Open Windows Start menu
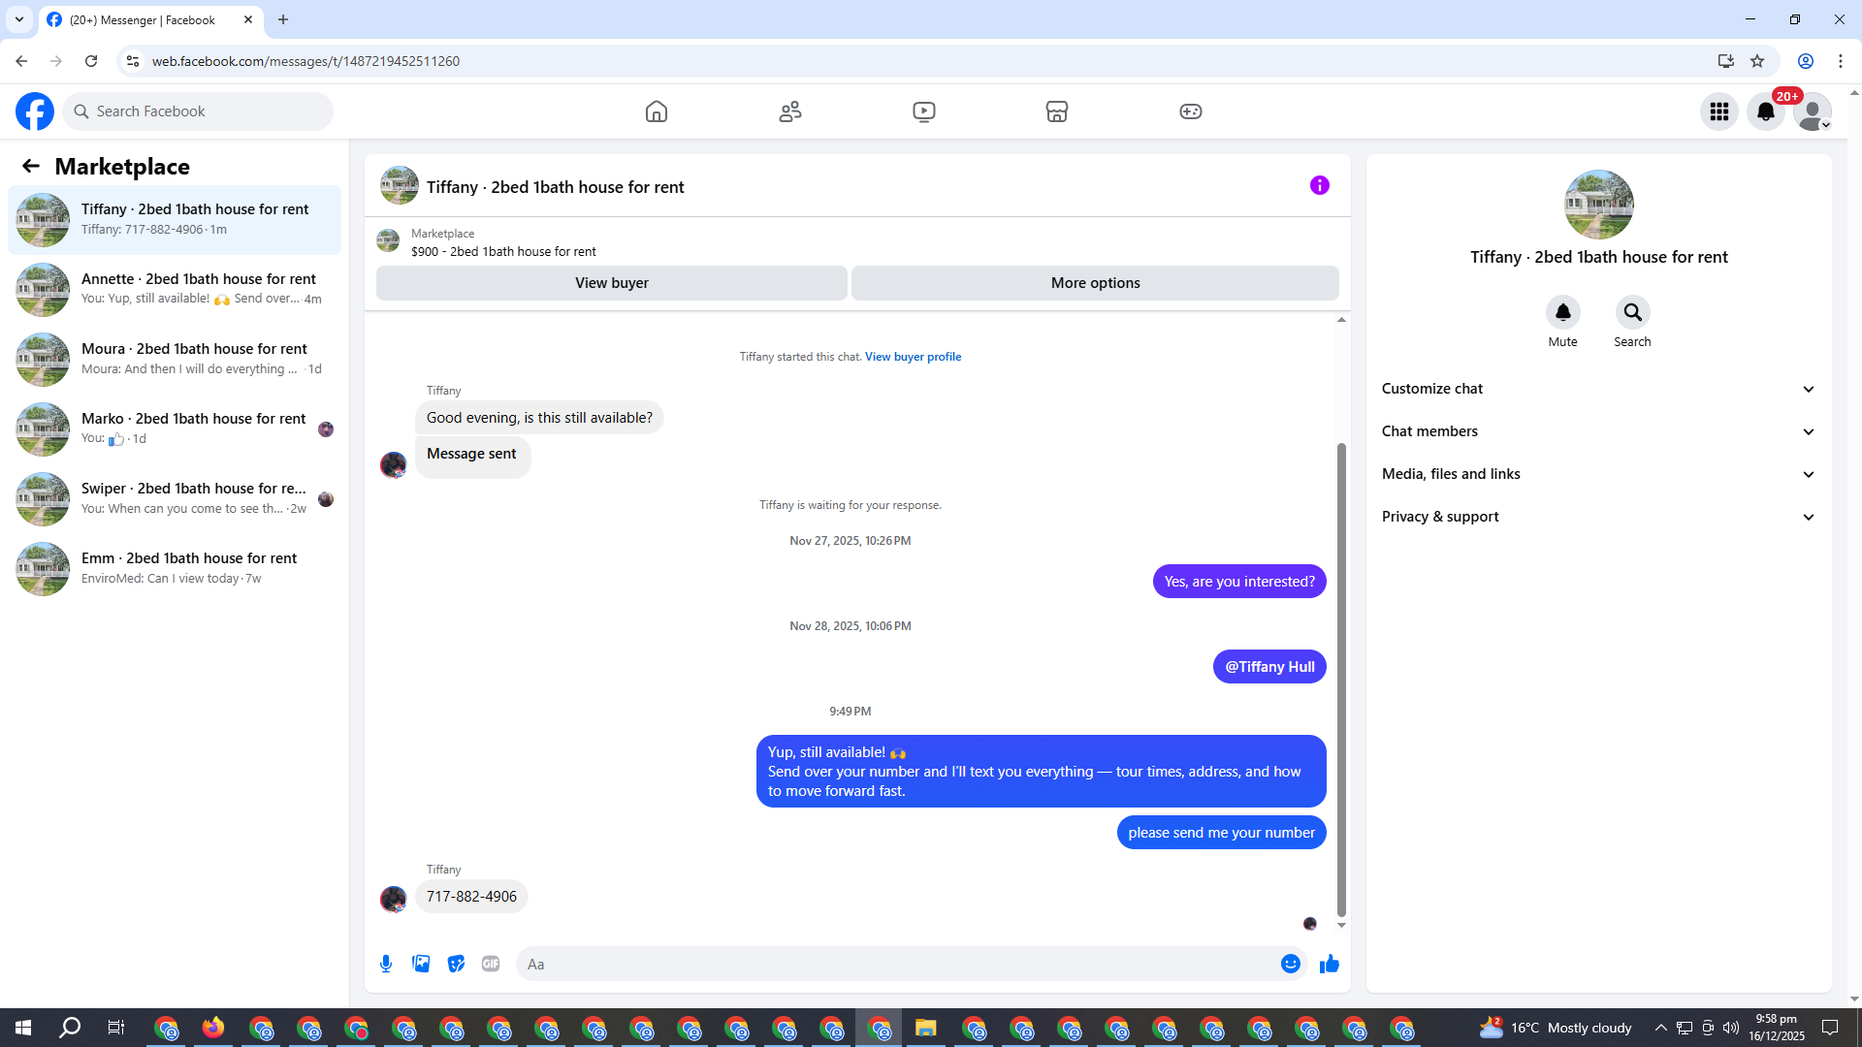 pos(23,1028)
